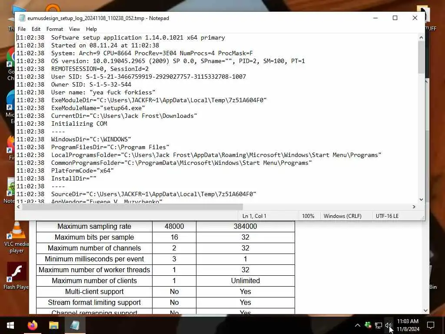Screen dimensions: 445x334
Task: Open the Edit menu in Notepad
Action: pyautogui.click(x=36, y=29)
